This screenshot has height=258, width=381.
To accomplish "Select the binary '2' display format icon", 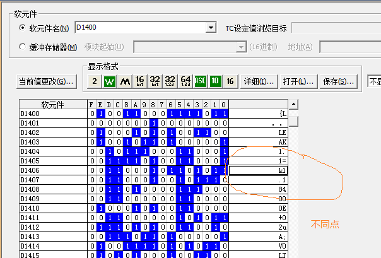I will (x=94, y=81).
